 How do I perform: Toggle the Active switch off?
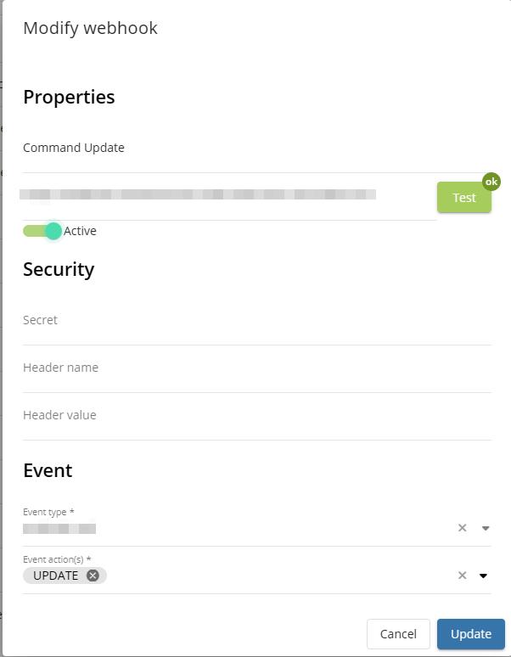click(x=43, y=231)
